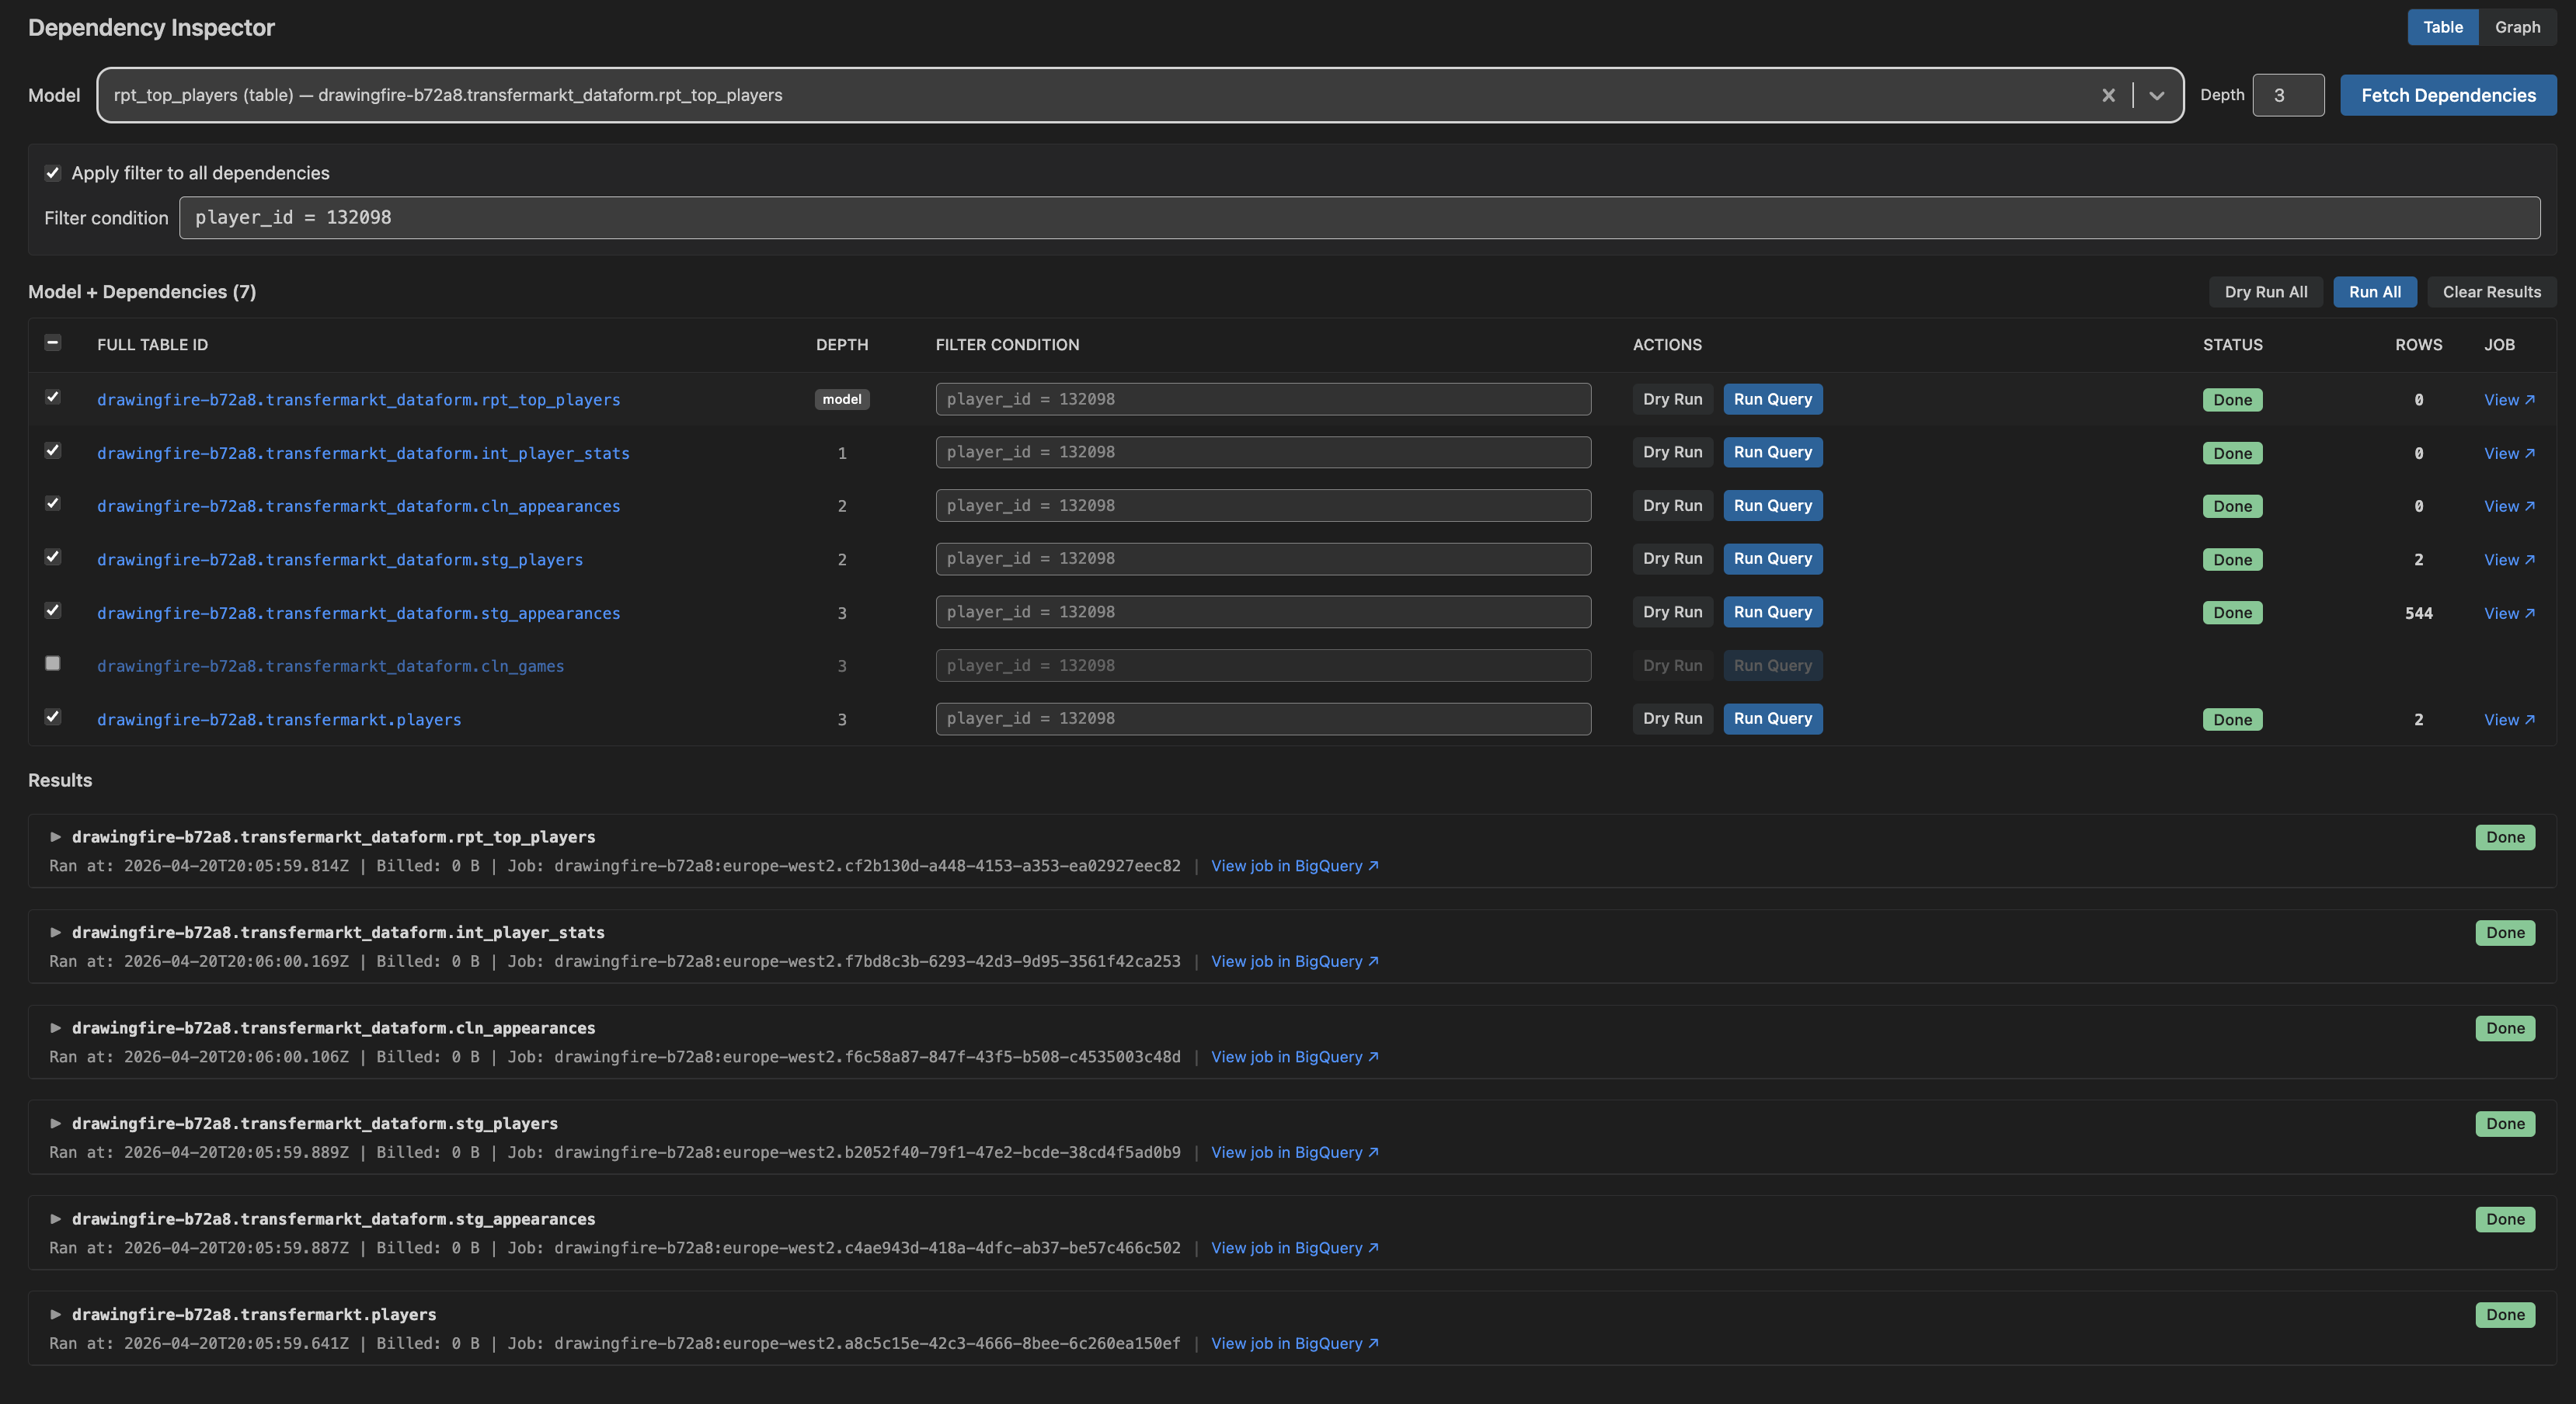Click Run Query for cln_appearances row
Screen dimensions: 2576x1404
pyautogui.click(x=1772, y=506)
